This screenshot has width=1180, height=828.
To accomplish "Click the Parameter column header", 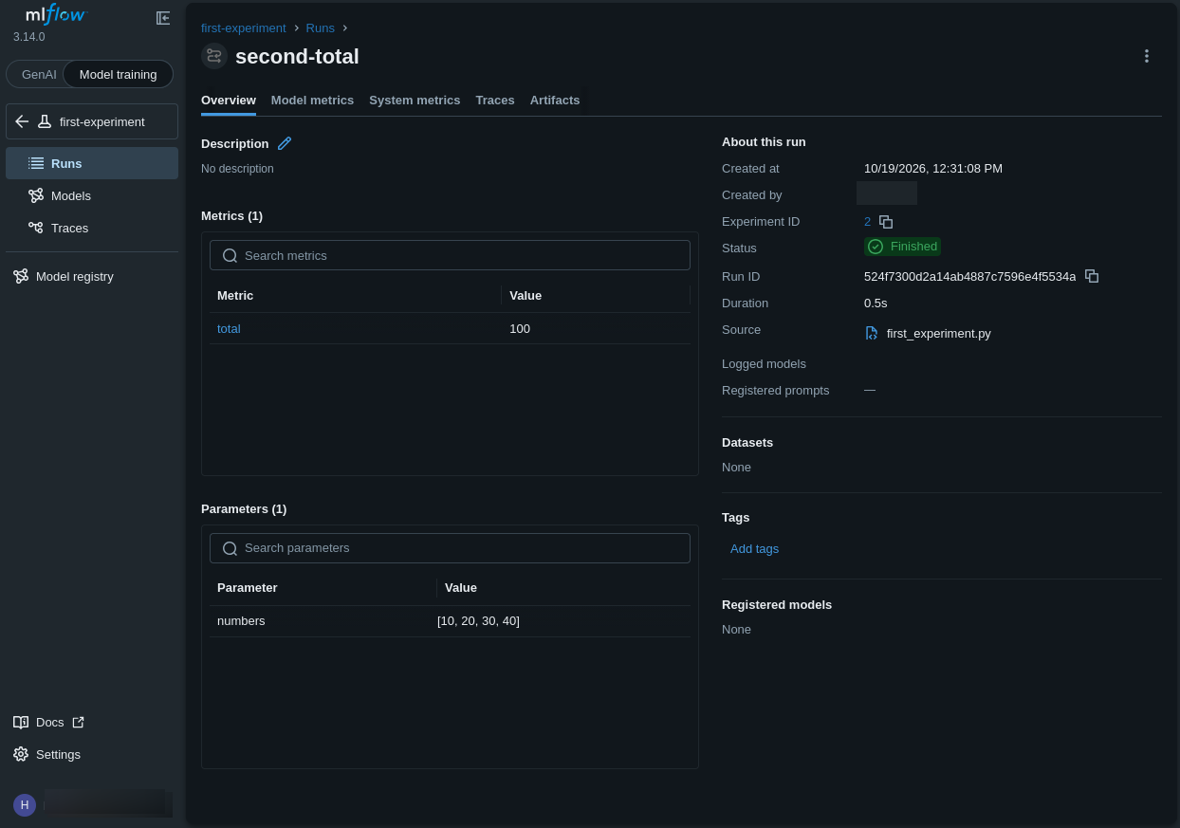I will pyautogui.click(x=248, y=587).
